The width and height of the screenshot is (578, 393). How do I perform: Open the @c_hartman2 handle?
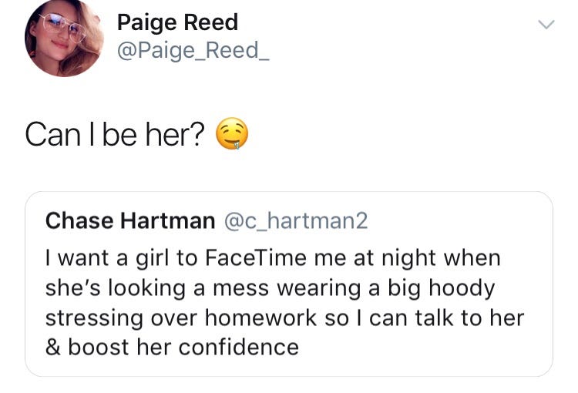(x=296, y=221)
